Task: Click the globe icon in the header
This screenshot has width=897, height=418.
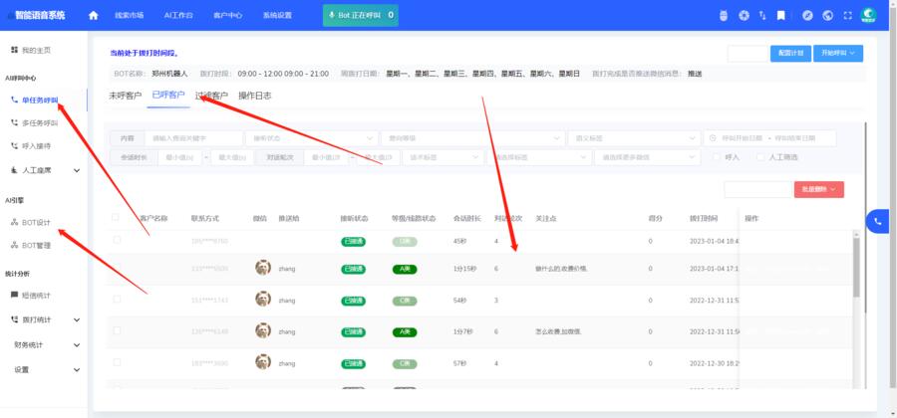Action: point(827,15)
